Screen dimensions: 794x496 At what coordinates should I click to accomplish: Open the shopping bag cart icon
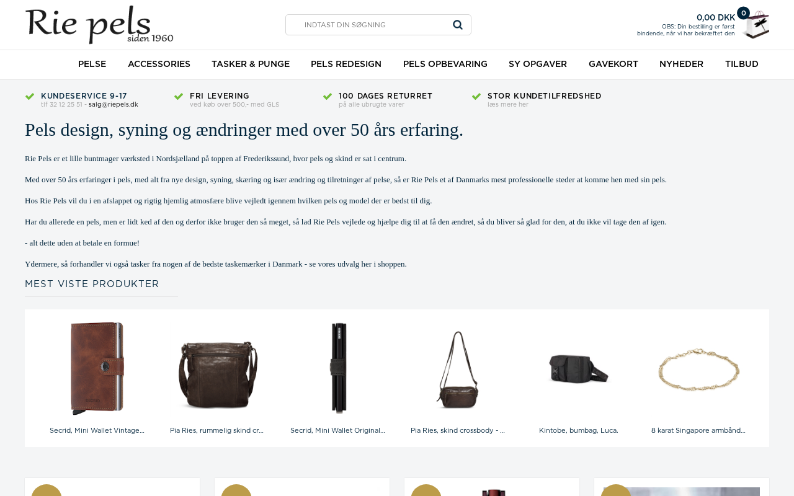pos(756,25)
